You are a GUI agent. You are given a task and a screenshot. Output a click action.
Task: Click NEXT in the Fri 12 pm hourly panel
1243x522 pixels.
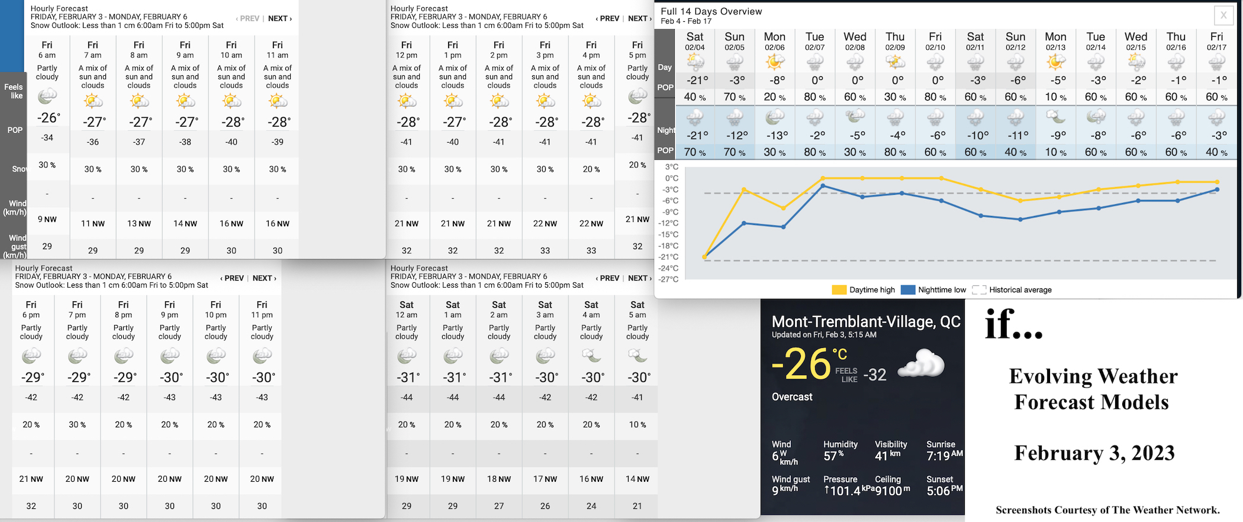click(x=640, y=18)
